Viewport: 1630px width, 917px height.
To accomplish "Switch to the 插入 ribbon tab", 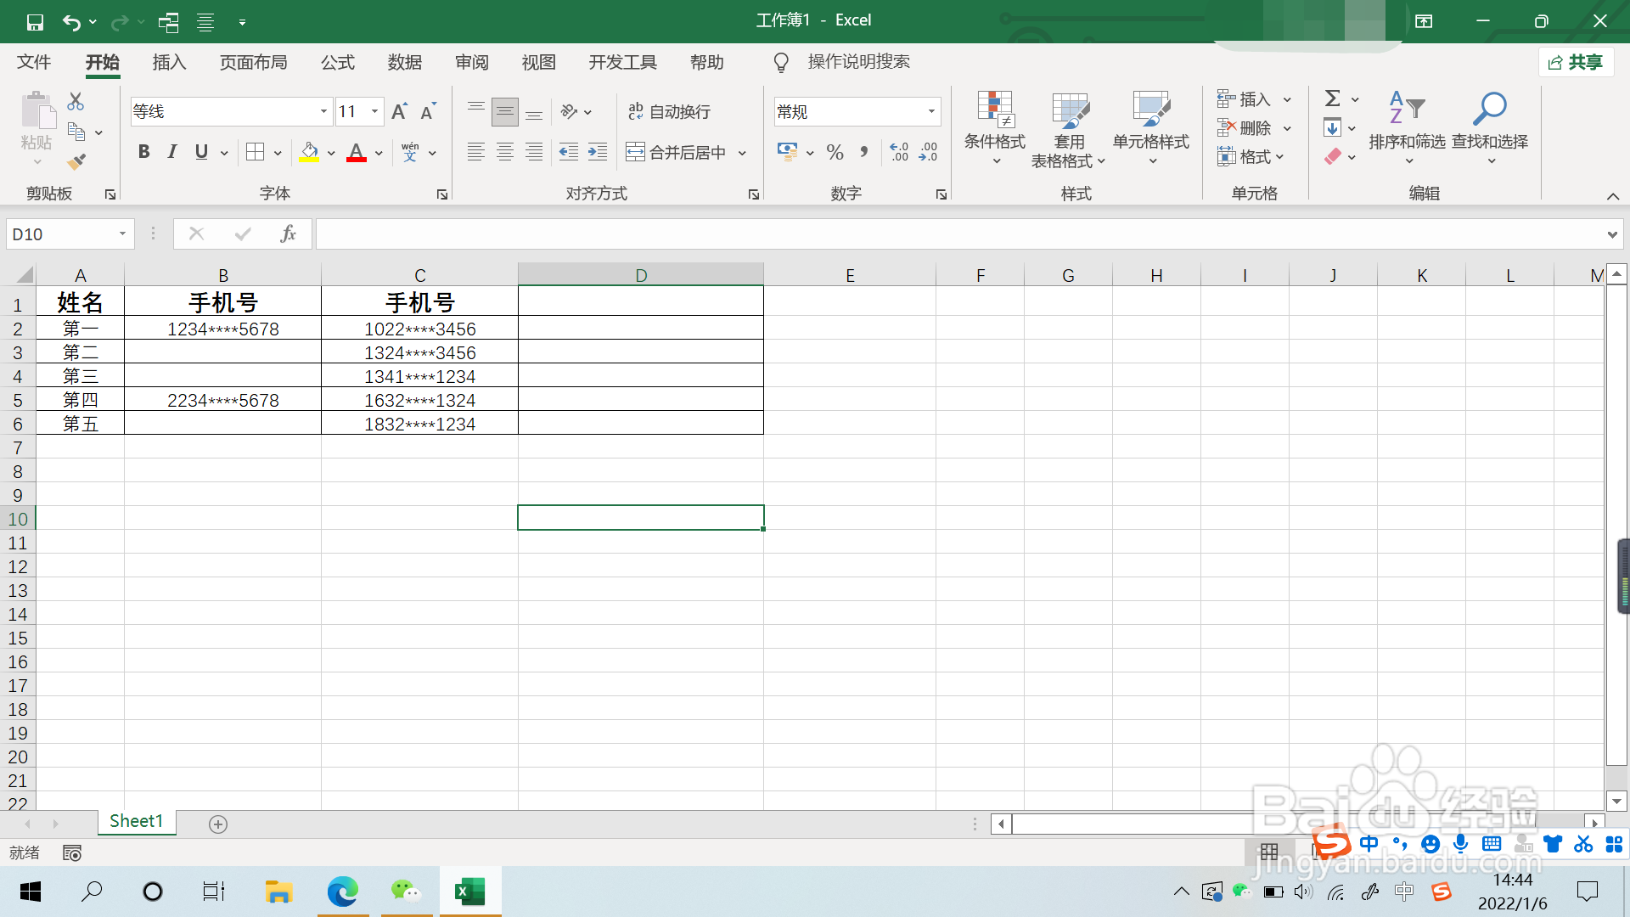I will tap(169, 62).
